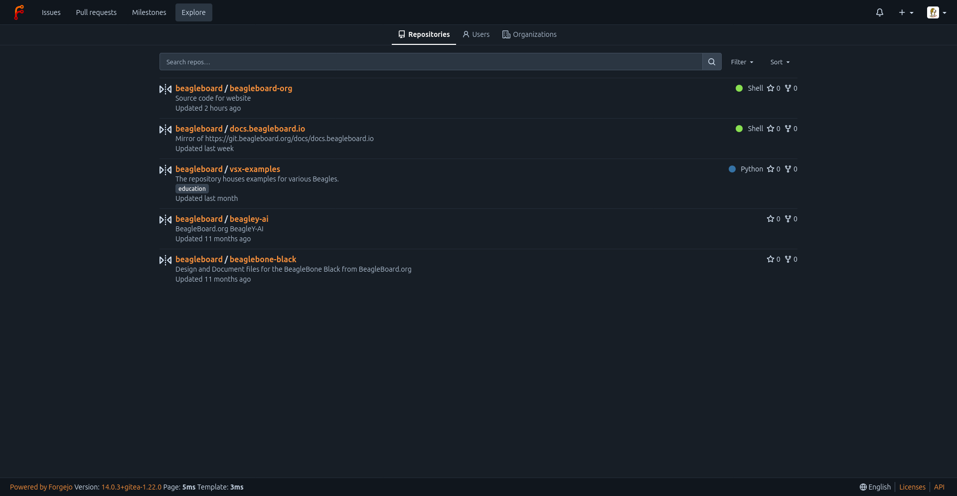Open the user avatar menu

[937, 12]
